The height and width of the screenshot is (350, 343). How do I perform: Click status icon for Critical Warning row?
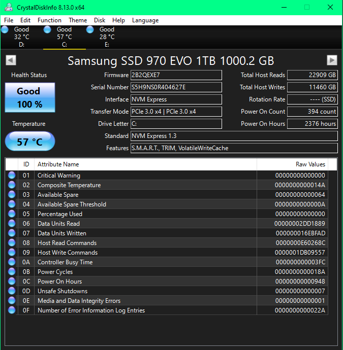pos(12,175)
